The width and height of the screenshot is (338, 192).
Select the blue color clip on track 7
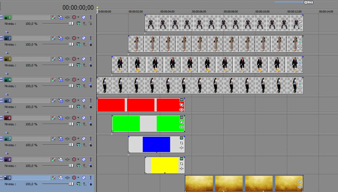coord(156,144)
